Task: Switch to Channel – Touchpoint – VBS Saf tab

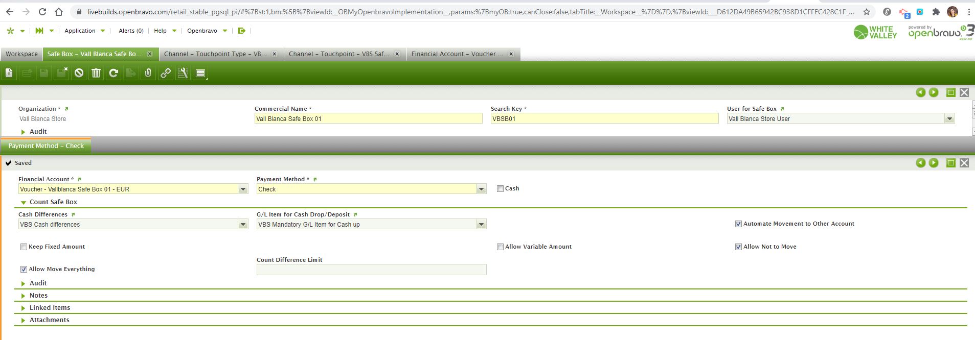Action: 345,54
